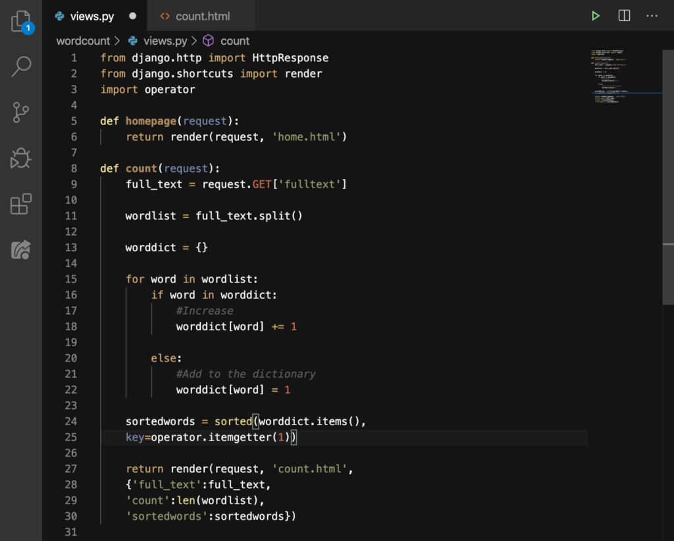
Task: Click the 'key' argument on line 25
Action: click(135, 437)
